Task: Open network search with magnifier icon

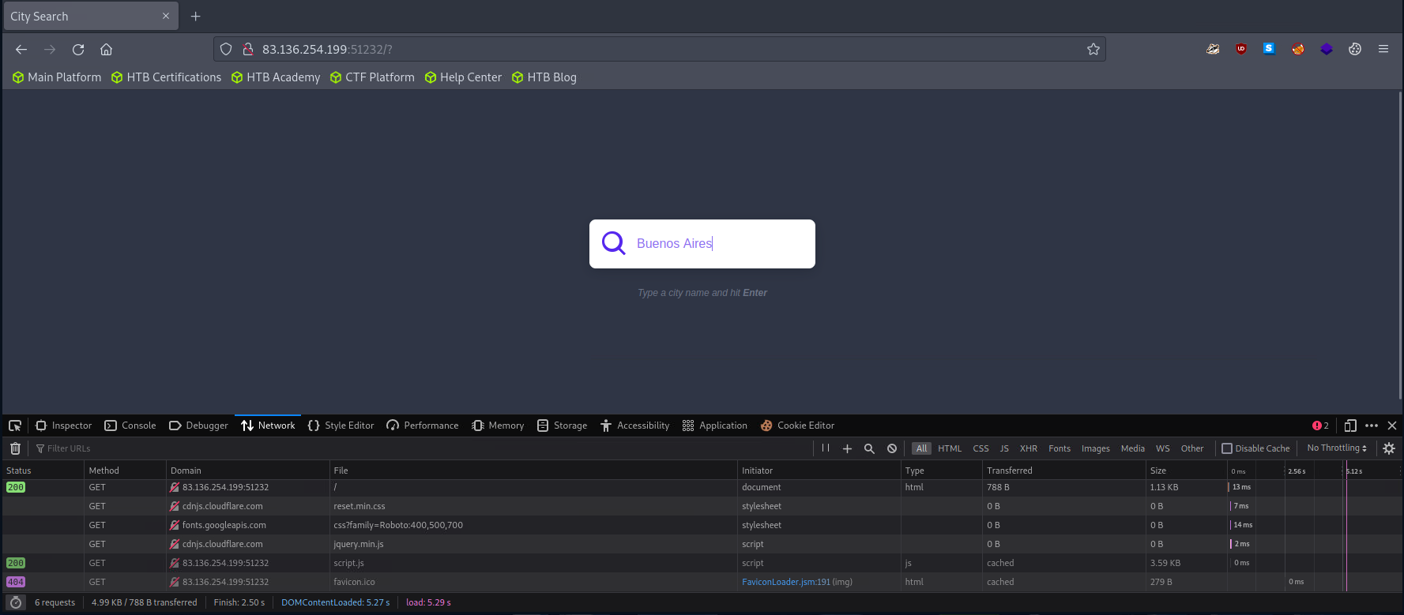Action: (x=869, y=448)
